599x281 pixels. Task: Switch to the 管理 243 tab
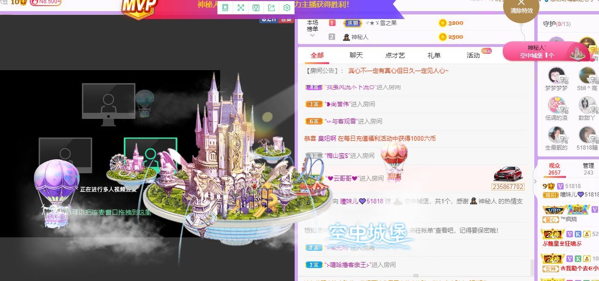tap(588, 169)
